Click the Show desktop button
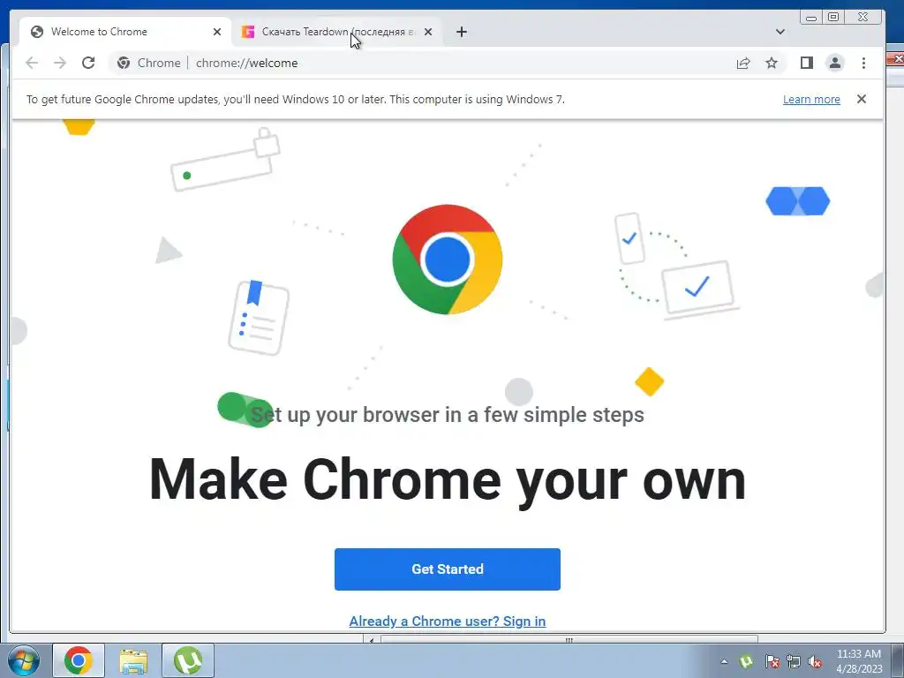Image resolution: width=904 pixels, height=678 pixels. [898, 661]
